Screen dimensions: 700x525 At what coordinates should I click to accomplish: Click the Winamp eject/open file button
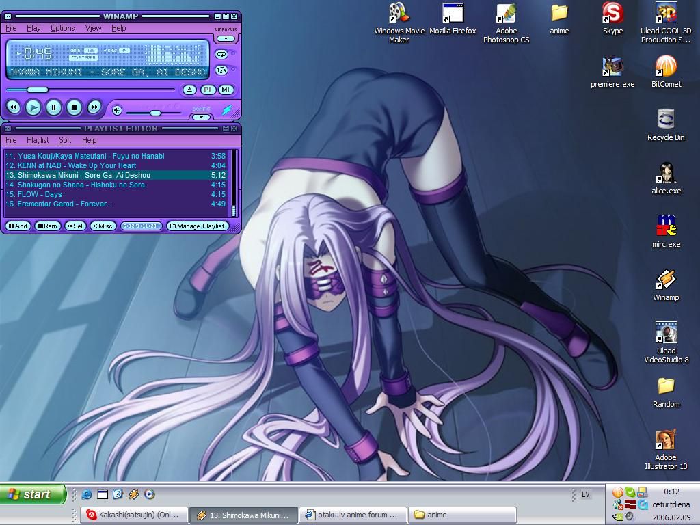[189, 90]
